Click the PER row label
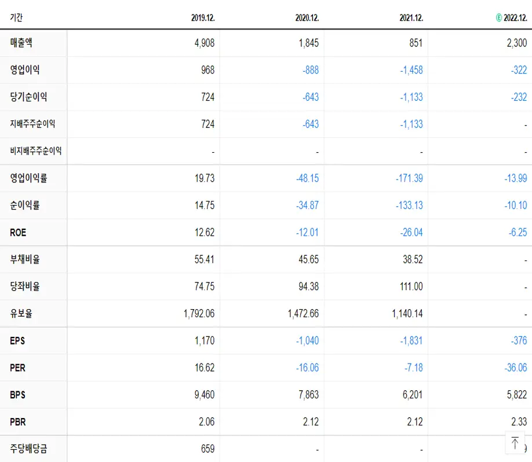The height and width of the screenshot is (462, 532). coord(17,368)
